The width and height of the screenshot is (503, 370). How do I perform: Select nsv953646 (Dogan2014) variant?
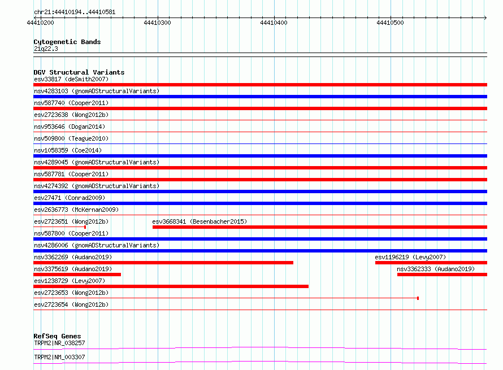tap(70, 127)
